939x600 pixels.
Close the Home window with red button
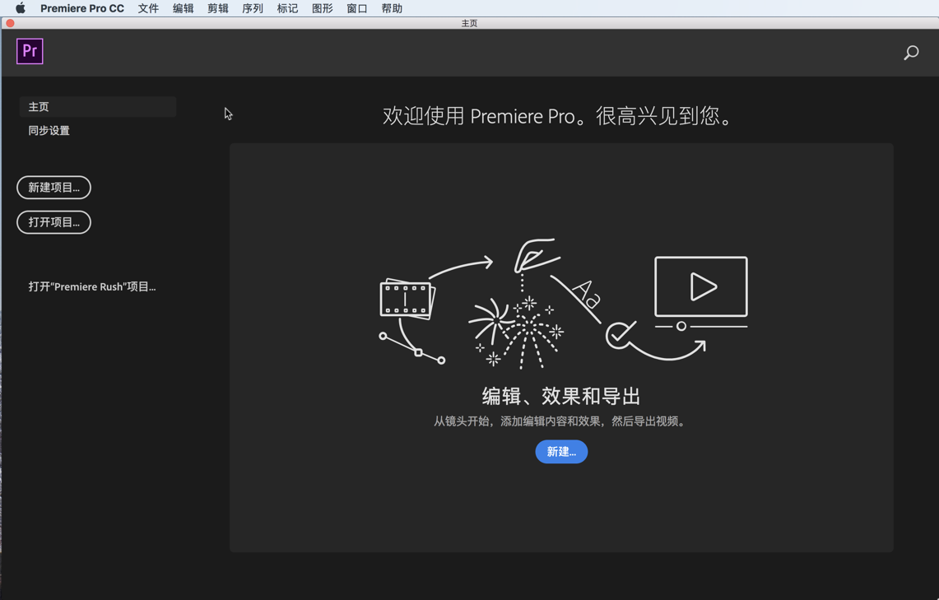(10, 23)
